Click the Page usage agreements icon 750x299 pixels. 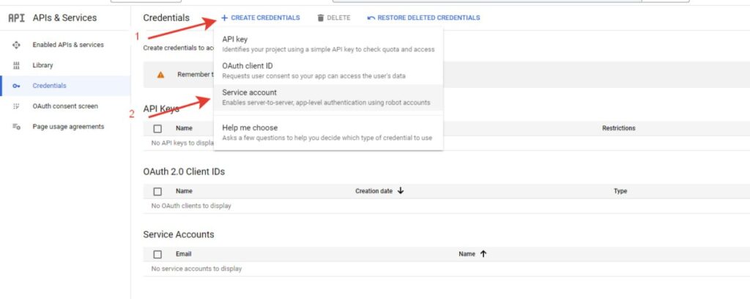(16, 127)
